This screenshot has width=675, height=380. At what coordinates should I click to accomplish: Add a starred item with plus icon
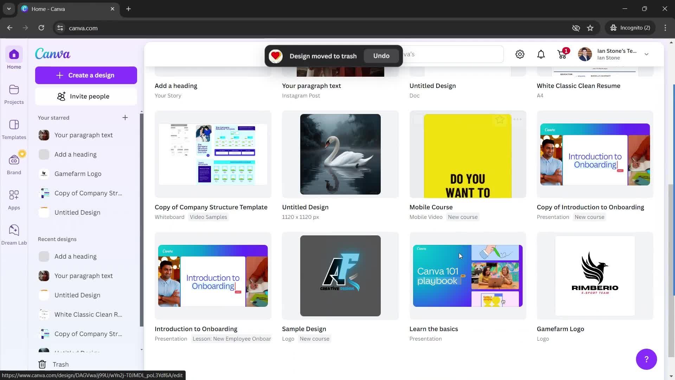click(x=125, y=118)
